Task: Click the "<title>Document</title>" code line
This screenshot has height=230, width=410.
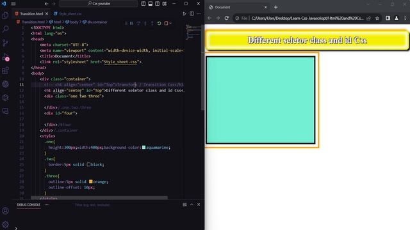Action: pyautogui.click(x=65, y=56)
